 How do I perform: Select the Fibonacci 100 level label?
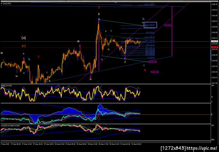[x=150, y=45]
